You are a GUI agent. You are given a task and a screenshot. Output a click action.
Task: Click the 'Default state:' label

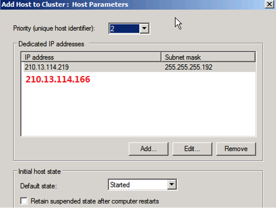38,185
